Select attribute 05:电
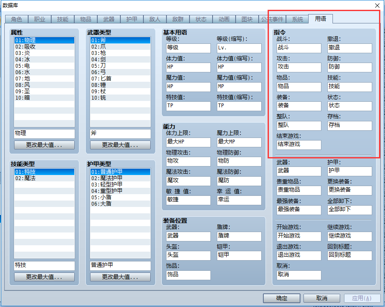 44,66
